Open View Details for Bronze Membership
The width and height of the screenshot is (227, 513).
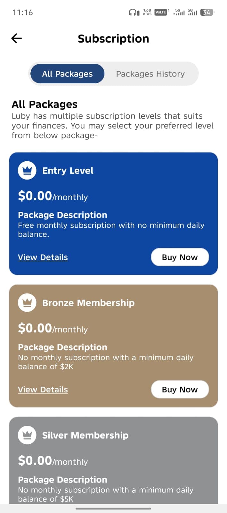[x=43, y=389]
